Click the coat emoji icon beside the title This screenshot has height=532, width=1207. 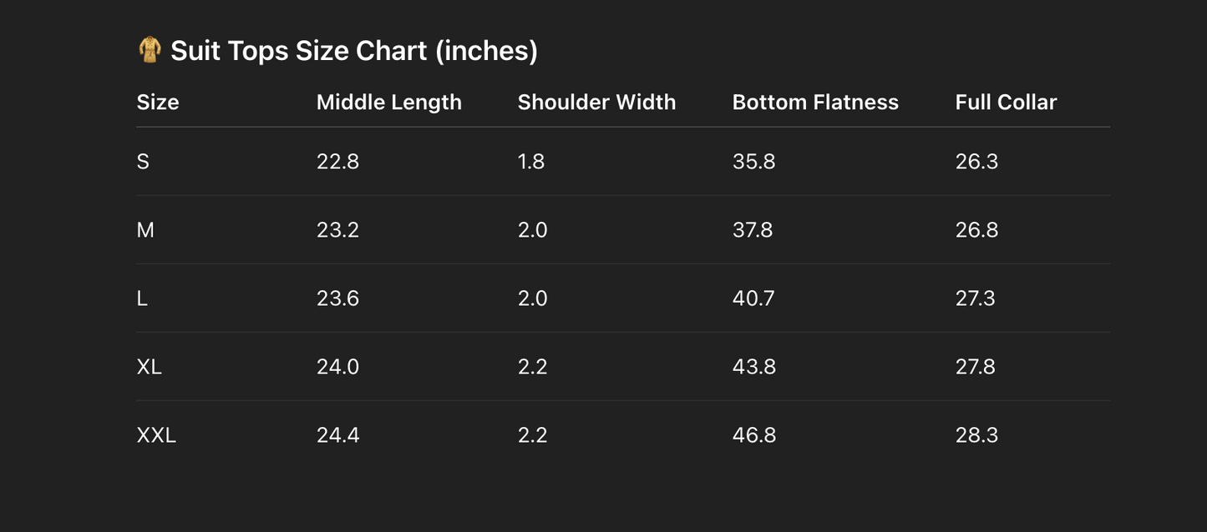coord(150,50)
